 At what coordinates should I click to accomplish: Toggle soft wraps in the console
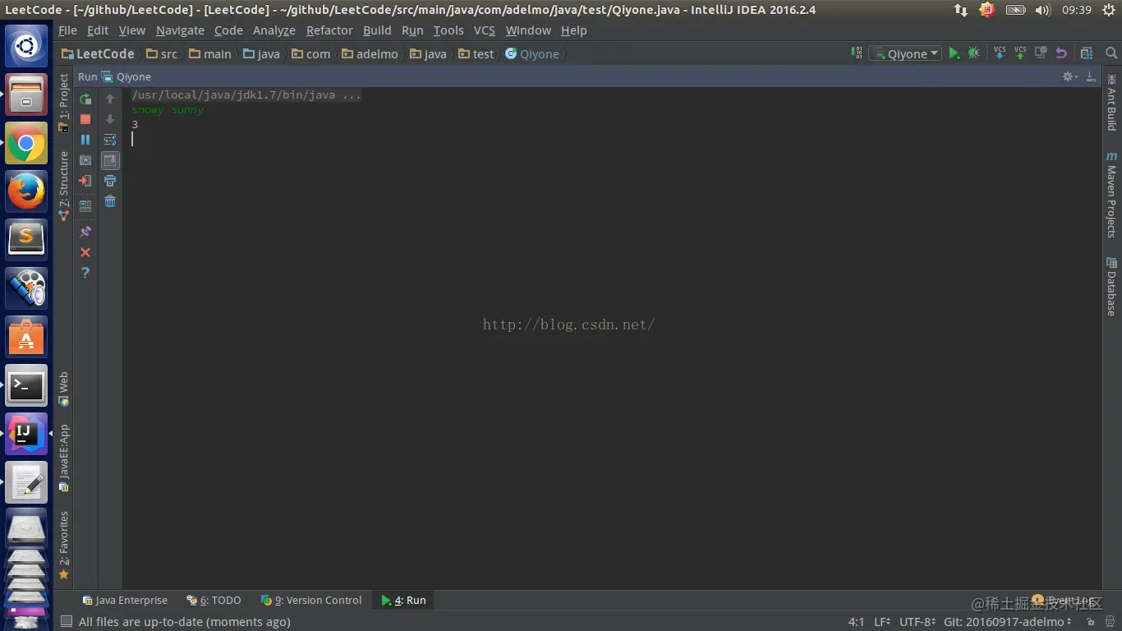110,140
